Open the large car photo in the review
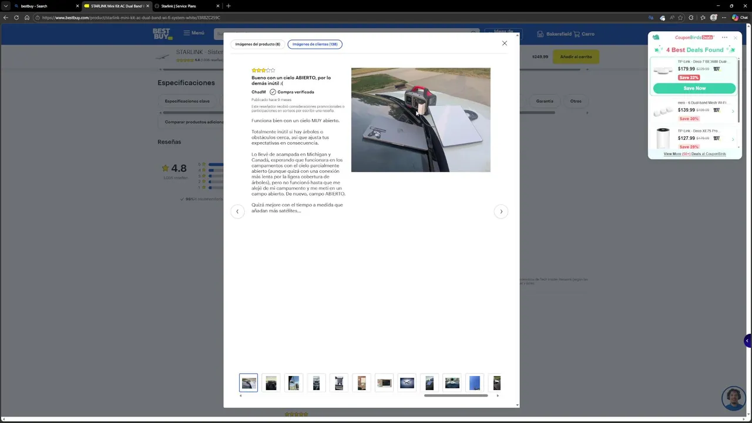 pyautogui.click(x=421, y=120)
